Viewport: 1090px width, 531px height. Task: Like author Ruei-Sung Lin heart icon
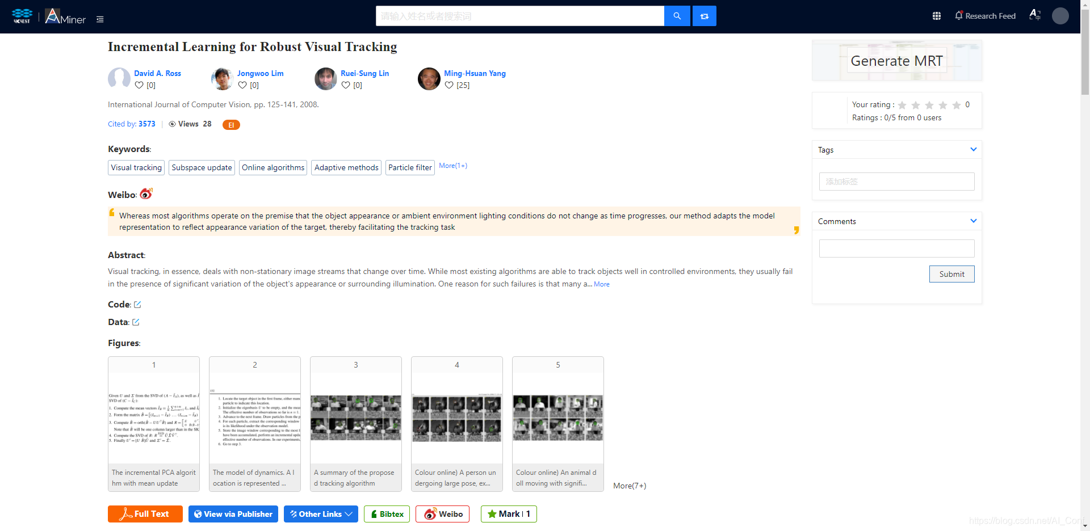pyautogui.click(x=346, y=85)
